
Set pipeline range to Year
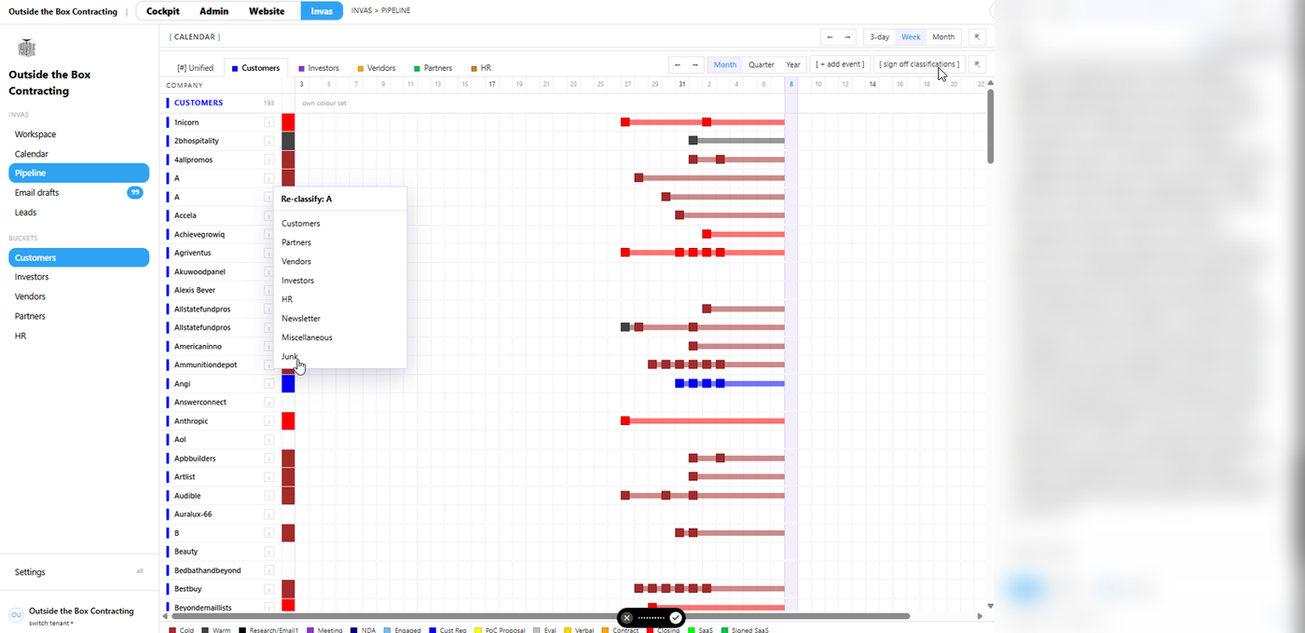[793, 64]
